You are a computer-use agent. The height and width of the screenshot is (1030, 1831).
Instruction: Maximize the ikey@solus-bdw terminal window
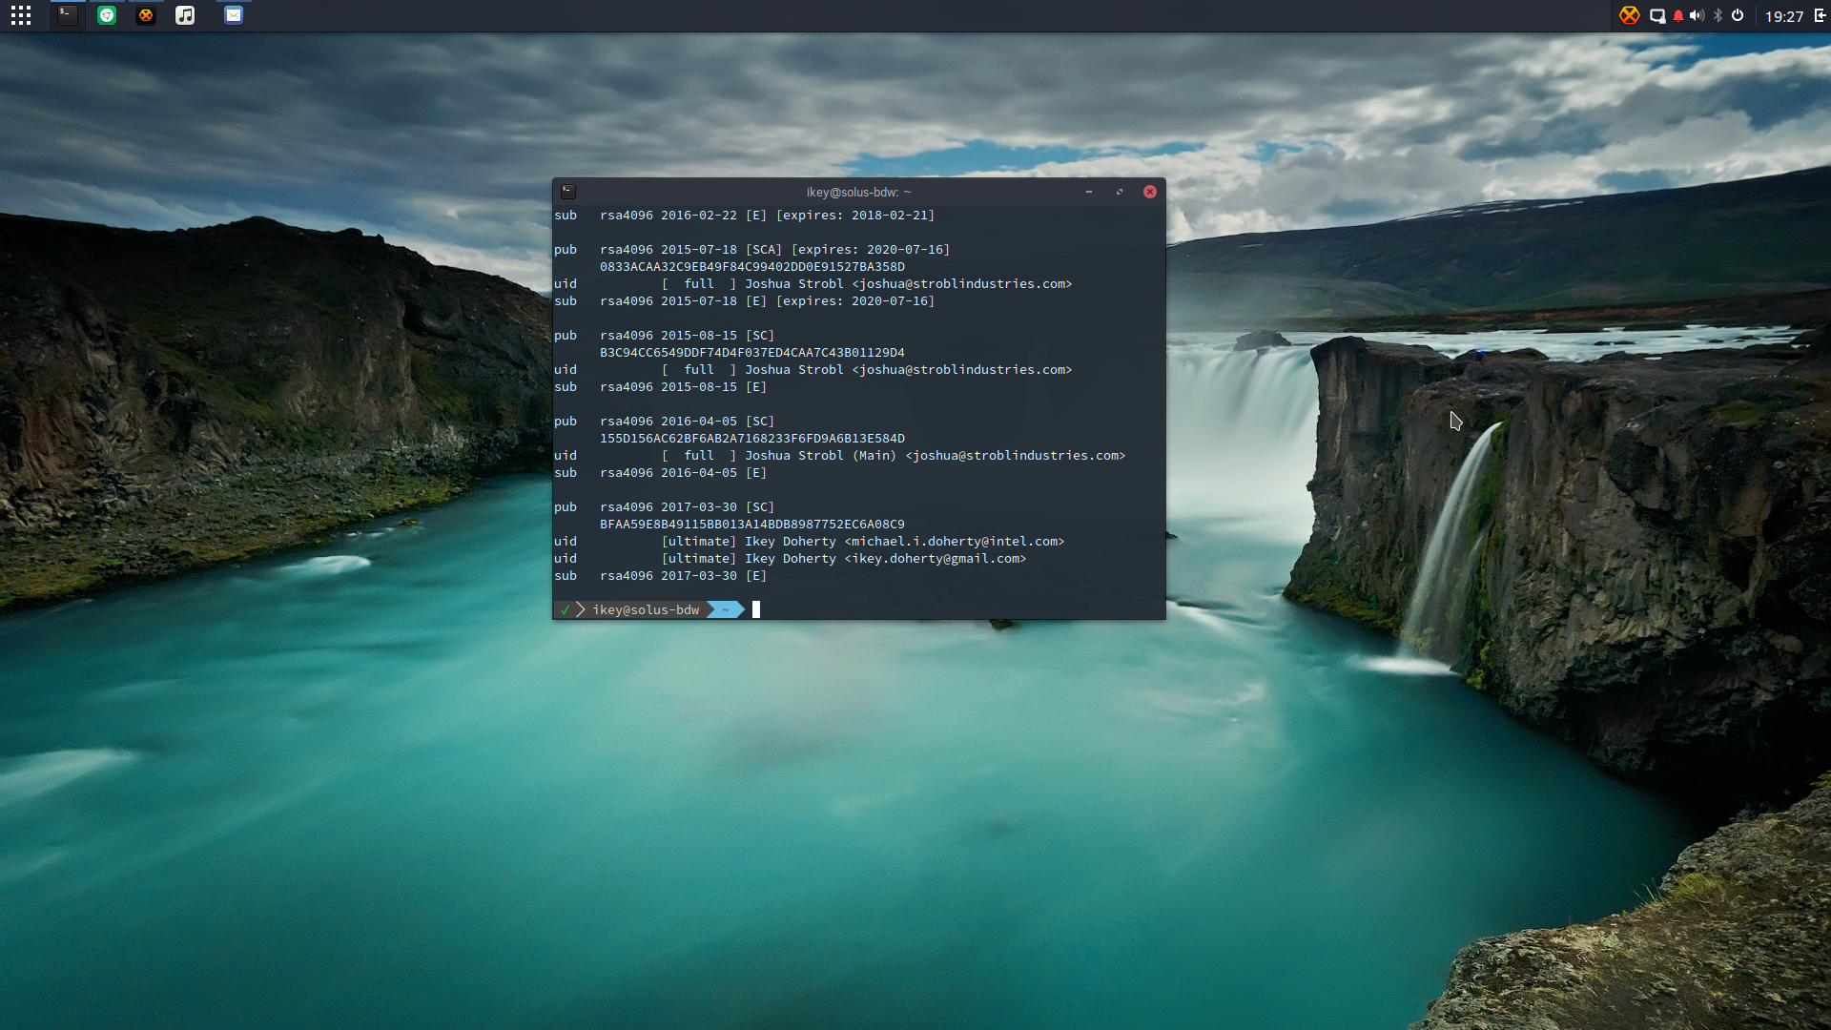(1120, 192)
